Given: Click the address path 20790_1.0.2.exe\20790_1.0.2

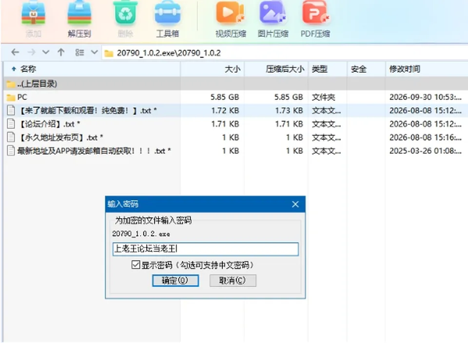Looking at the screenshot, I should click(x=169, y=53).
